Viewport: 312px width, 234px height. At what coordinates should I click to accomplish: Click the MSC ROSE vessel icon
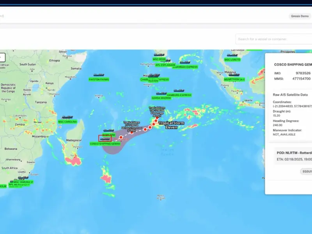(x=159, y=55)
